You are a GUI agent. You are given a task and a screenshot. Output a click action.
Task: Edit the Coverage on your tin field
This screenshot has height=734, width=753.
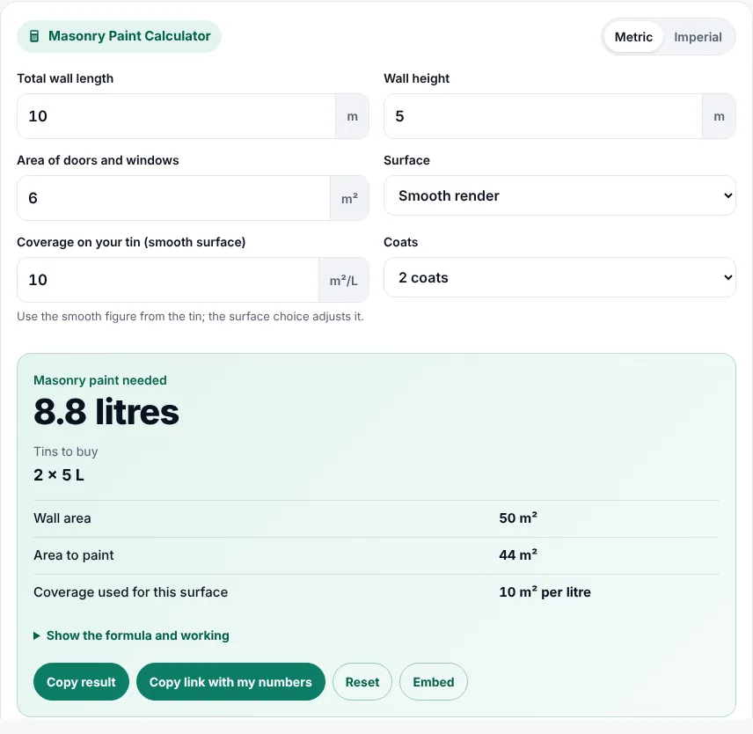168,280
